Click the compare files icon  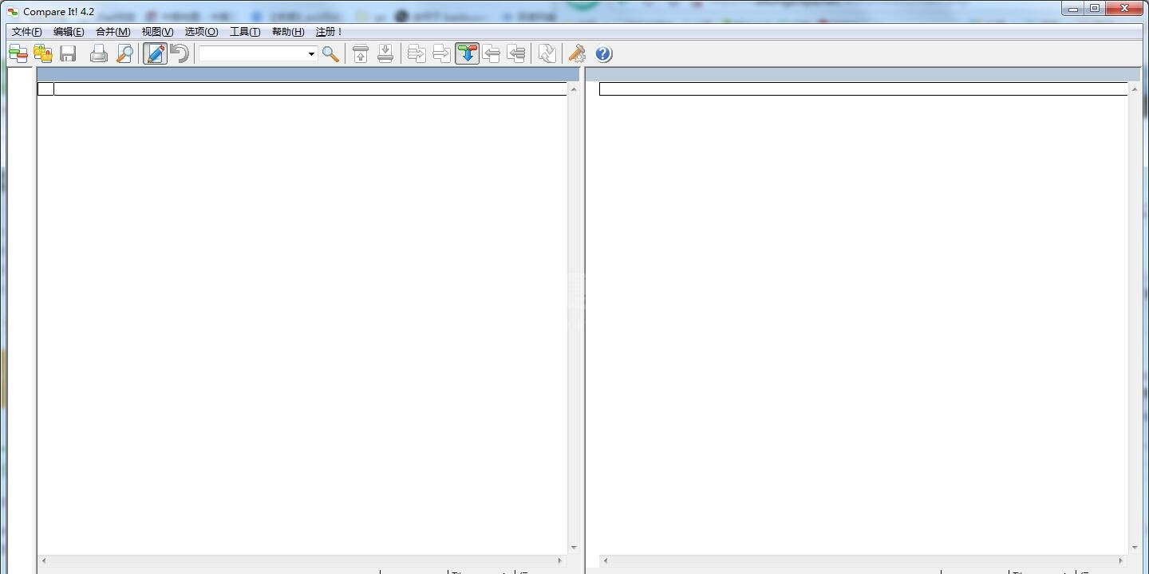pos(18,53)
